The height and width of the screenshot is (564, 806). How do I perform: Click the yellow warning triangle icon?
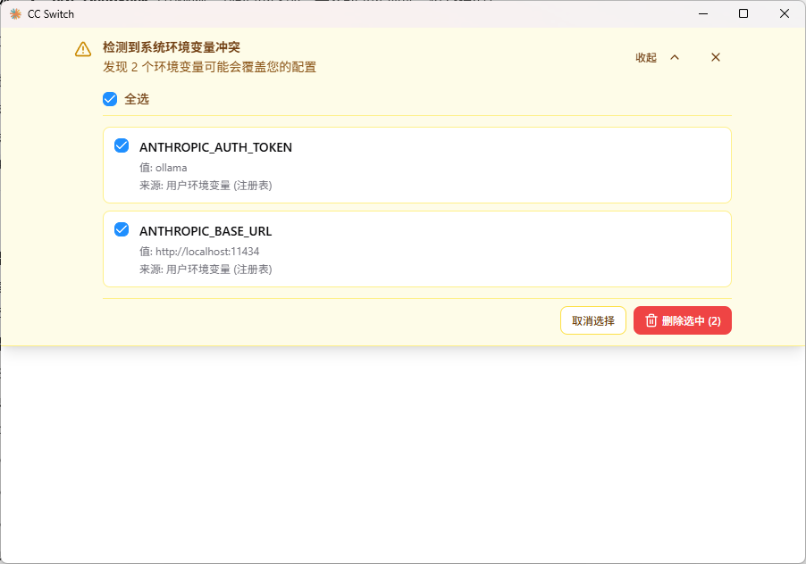(83, 49)
